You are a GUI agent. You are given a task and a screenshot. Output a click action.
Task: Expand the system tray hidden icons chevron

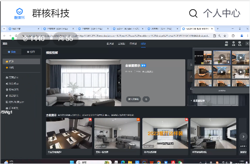[x=201, y=162]
